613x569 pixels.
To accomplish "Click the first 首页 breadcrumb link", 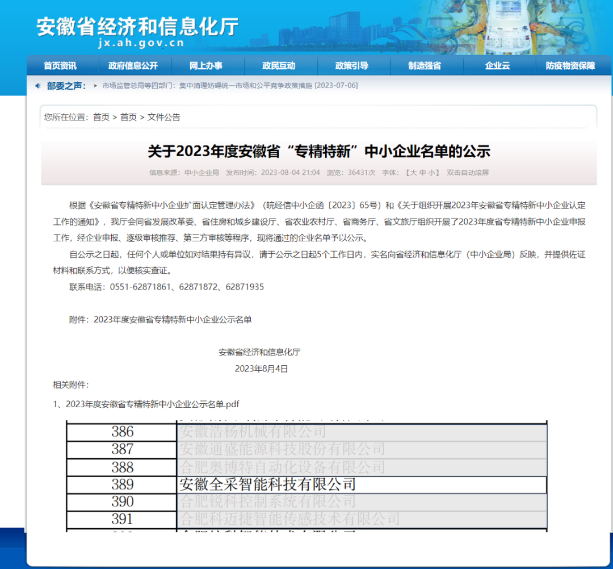I will [x=101, y=117].
